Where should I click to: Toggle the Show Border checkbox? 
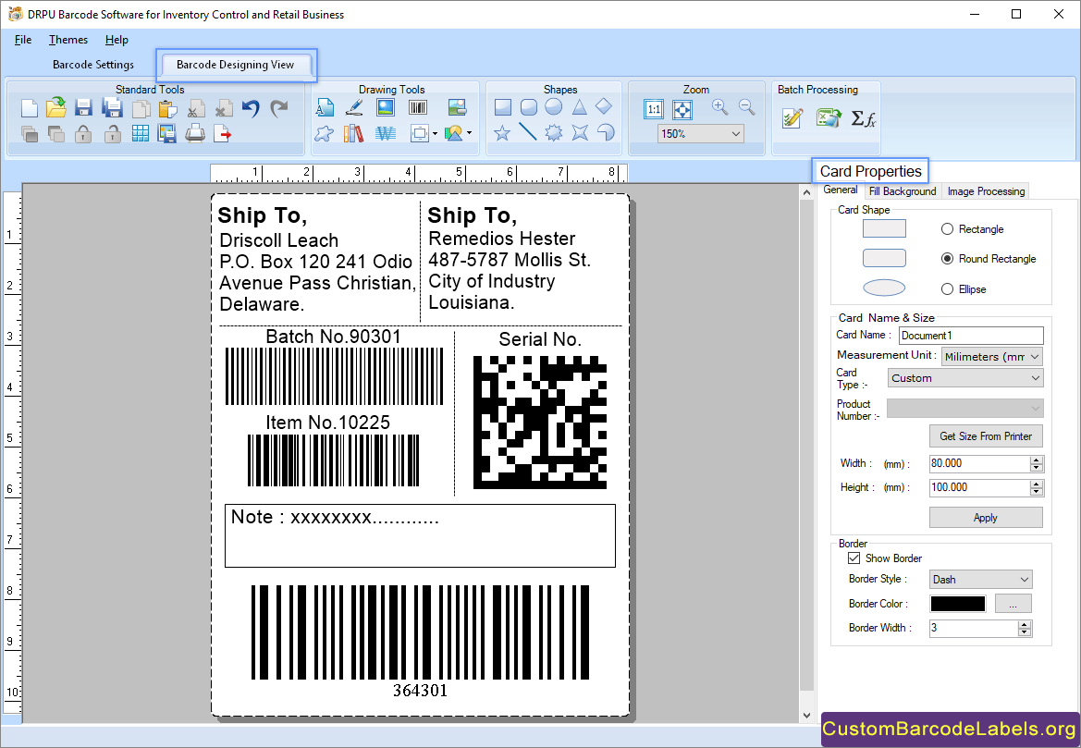tap(854, 558)
